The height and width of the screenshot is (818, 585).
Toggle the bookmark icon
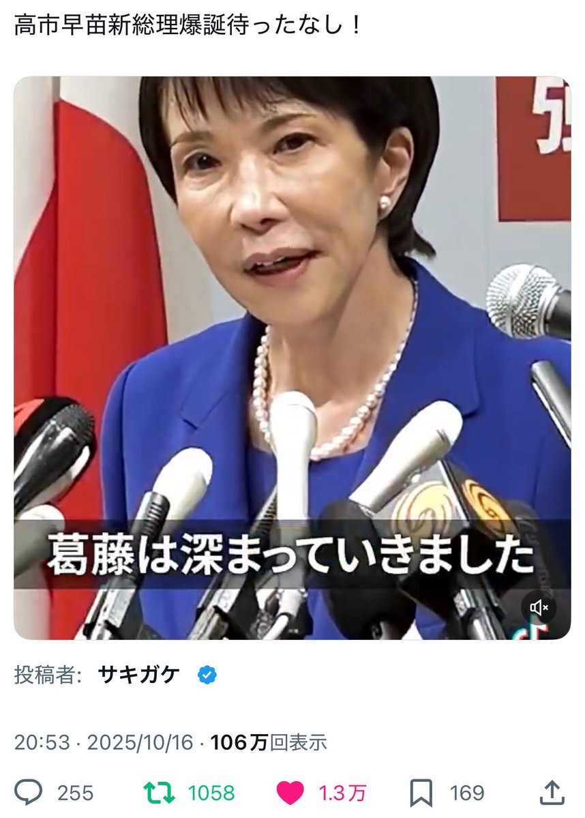click(421, 793)
